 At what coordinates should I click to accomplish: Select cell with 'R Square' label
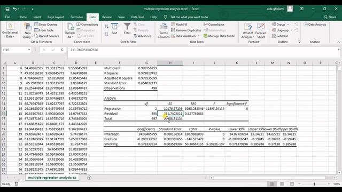pyautogui.click(x=119, y=73)
